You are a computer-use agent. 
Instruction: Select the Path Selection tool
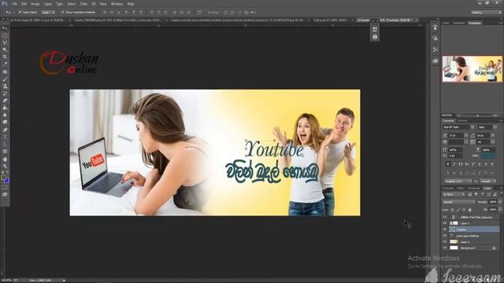tap(5, 144)
